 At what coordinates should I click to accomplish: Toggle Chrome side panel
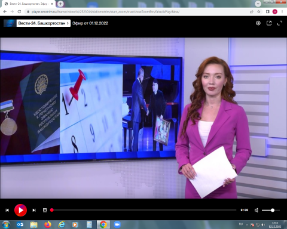tap(268, 12)
